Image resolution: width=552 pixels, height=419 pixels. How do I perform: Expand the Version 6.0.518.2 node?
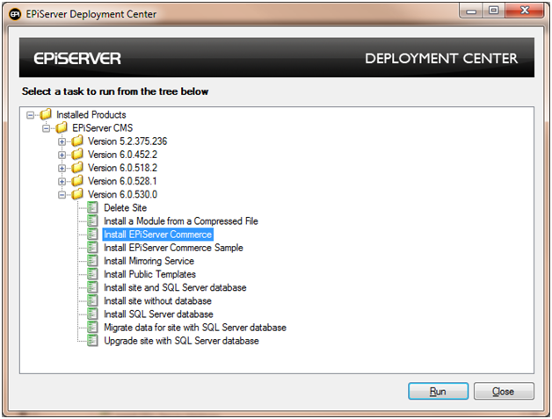point(62,168)
